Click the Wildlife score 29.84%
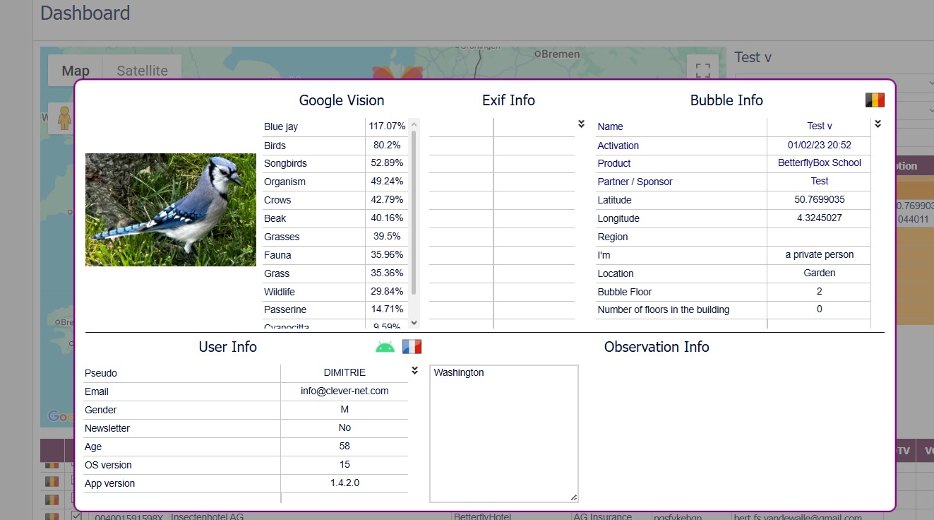934x520 pixels. pyautogui.click(x=387, y=291)
